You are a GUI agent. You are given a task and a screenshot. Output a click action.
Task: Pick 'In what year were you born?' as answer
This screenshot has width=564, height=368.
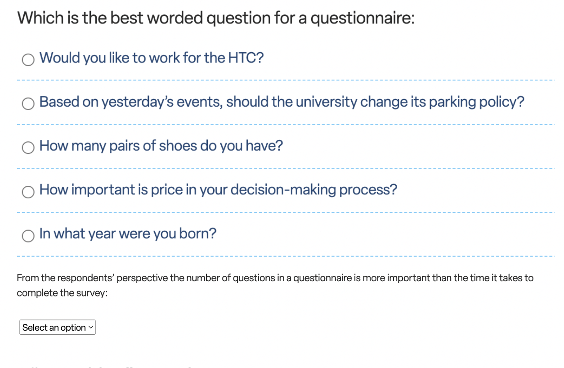click(x=28, y=235)
